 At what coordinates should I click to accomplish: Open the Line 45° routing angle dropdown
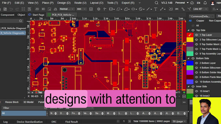200,9
